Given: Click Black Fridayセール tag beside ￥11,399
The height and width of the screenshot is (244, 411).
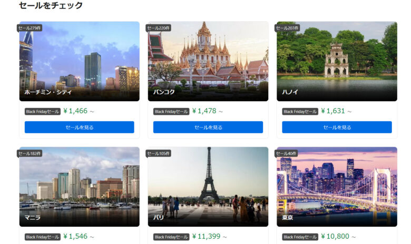Looking at the screenshot, I should point(171,237).
